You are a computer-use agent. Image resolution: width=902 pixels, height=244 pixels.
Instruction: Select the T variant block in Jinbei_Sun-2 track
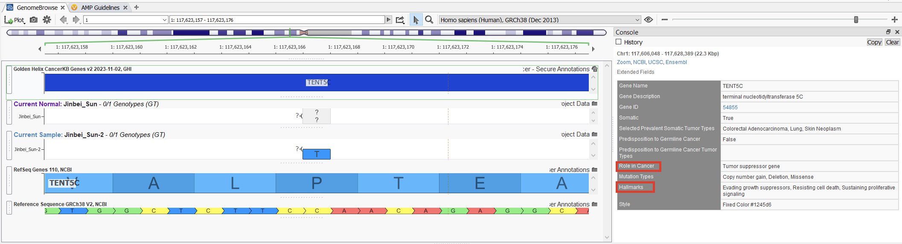point(317,154)
